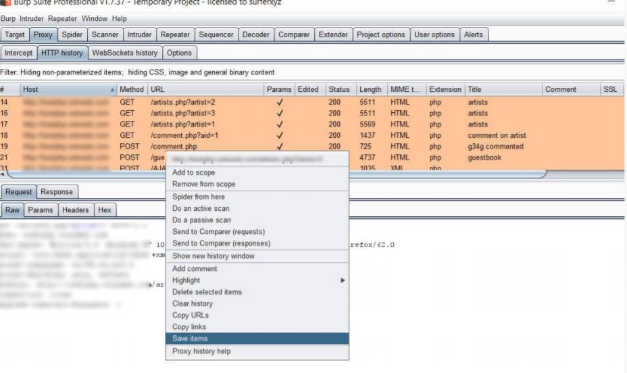
Task: Sort by the Title column header
Action: [x=503, y=90]
